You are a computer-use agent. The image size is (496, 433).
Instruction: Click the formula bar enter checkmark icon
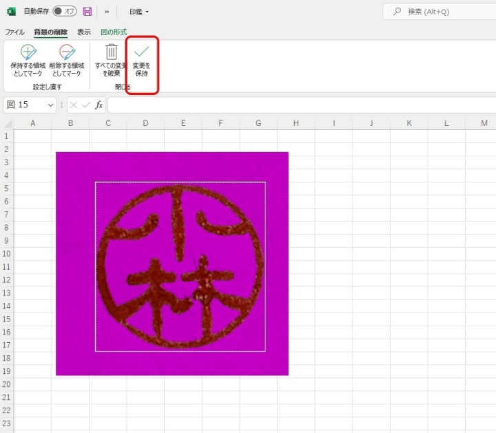pos(86,105)
